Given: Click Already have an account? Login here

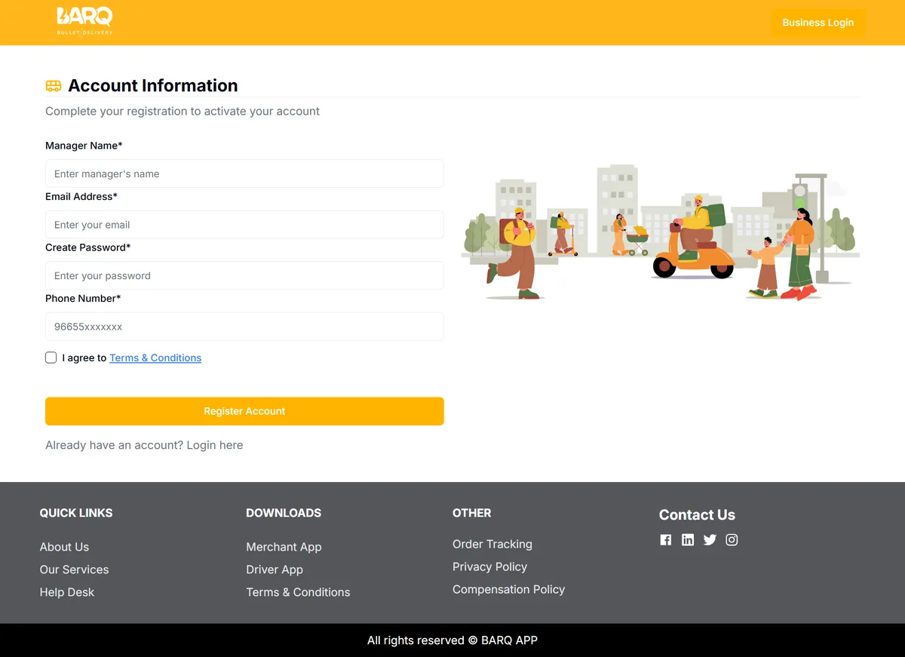Looking at the screenshot, I should (144, 445).
